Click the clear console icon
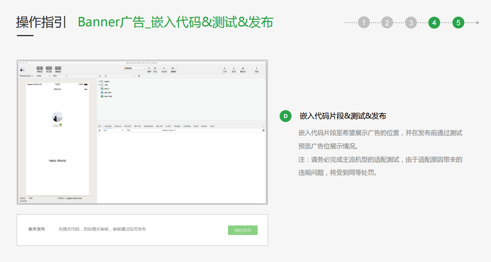 point(99,130)
